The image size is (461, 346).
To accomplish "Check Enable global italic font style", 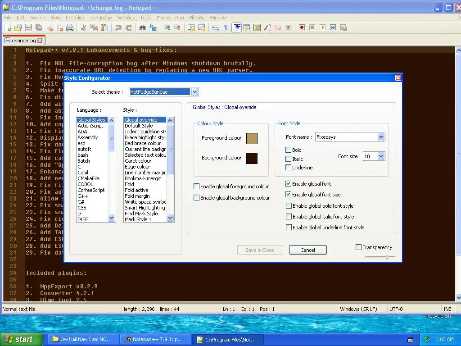I will pos(289,217).
